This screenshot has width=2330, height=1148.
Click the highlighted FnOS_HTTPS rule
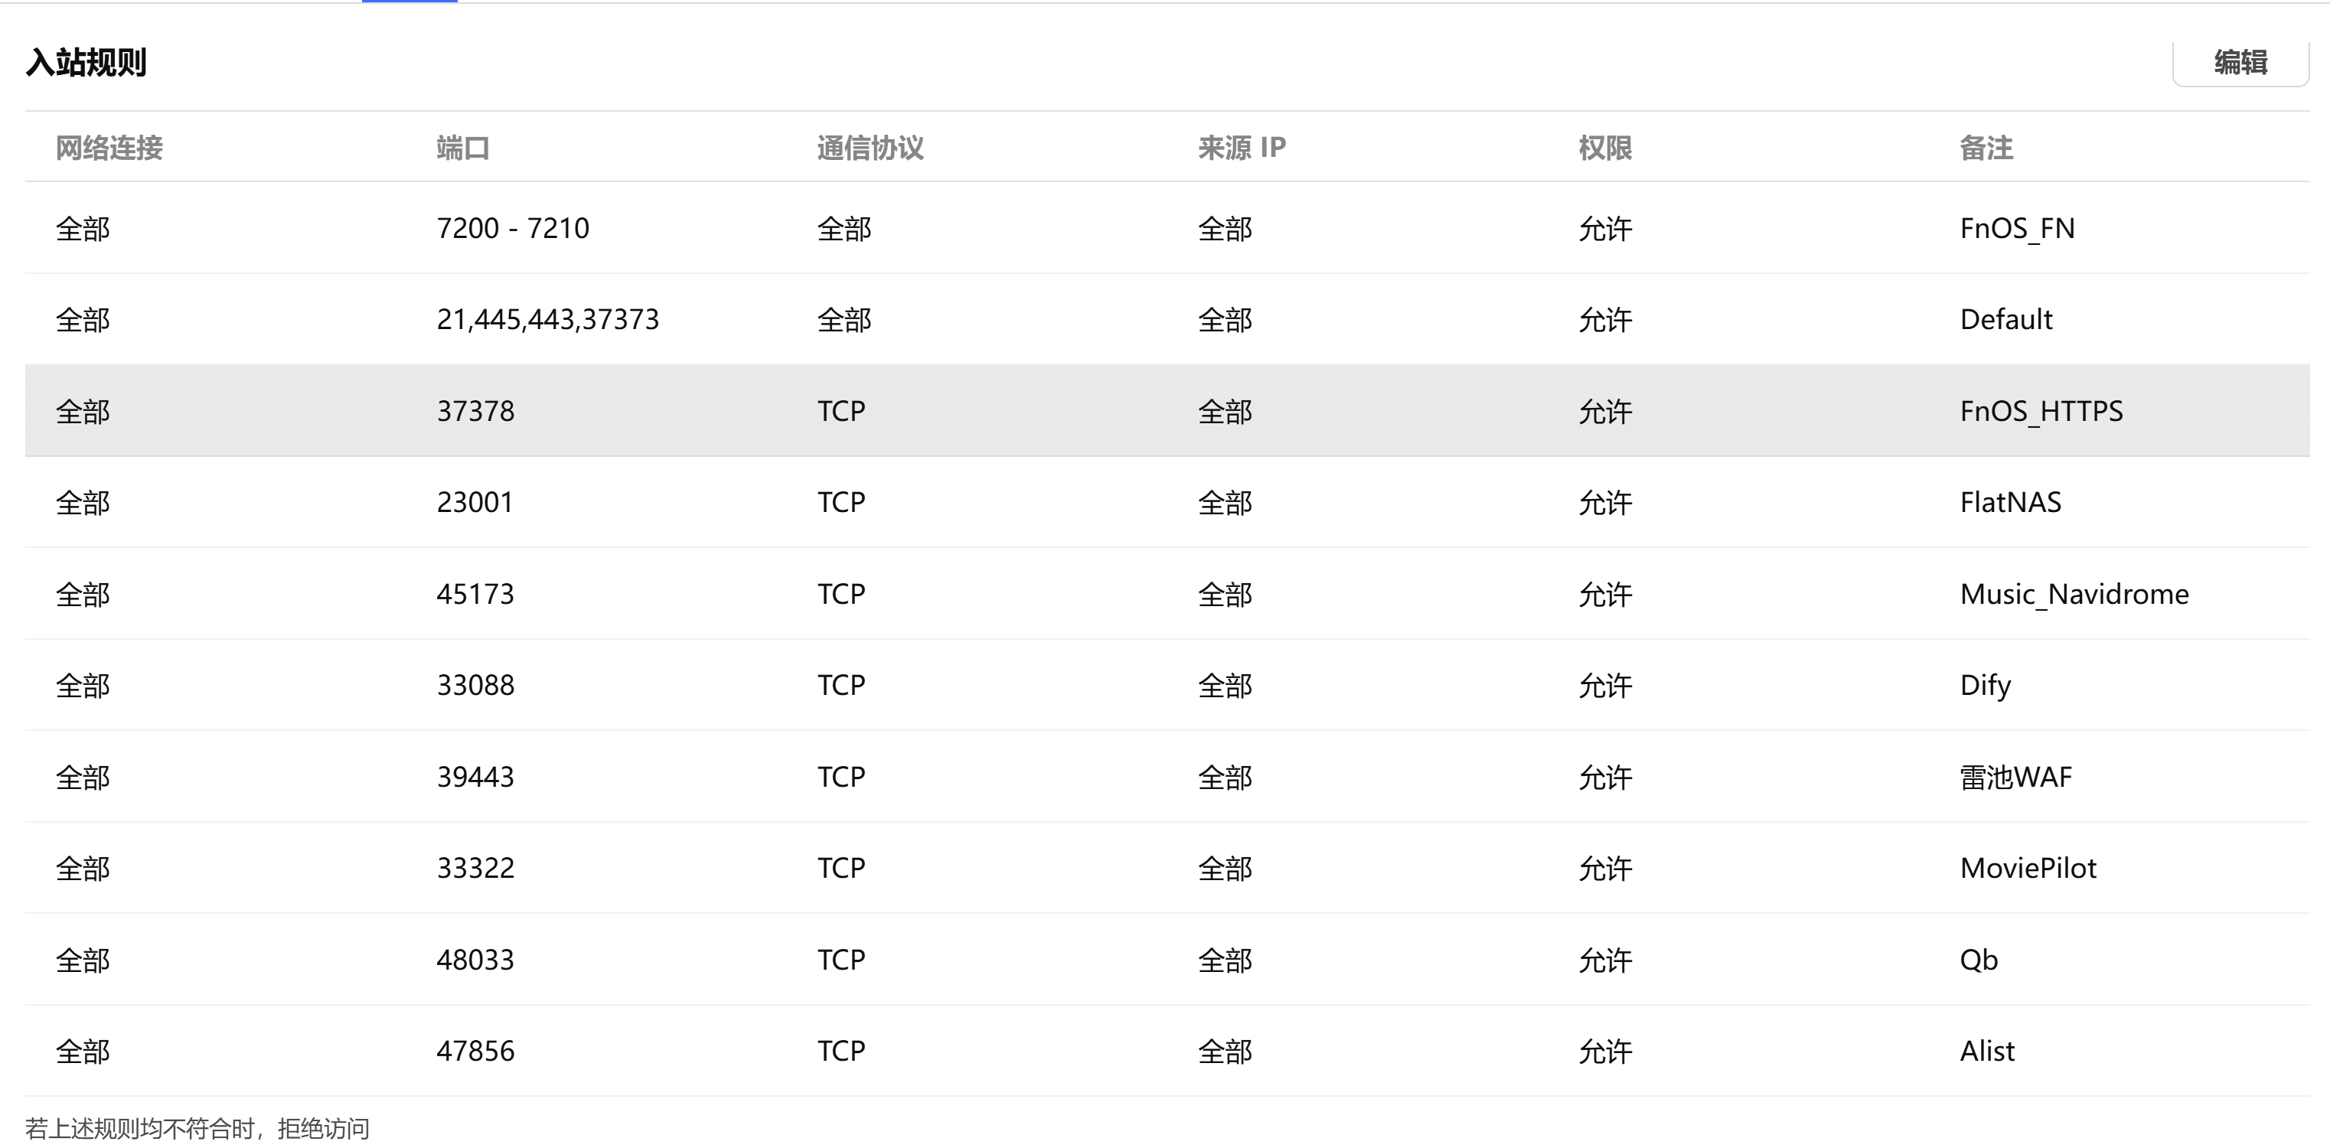click(2041, 412)
